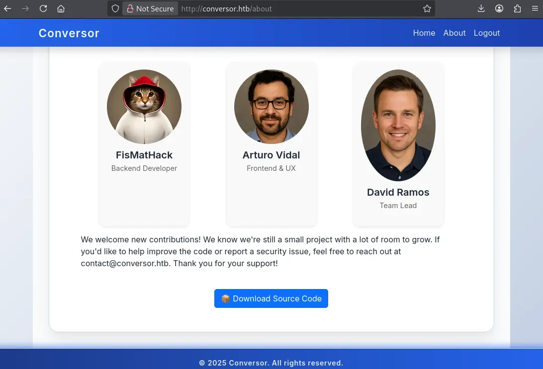Click Arturo Vidal's profile photo
The width and height of the screenshot is (543, 369).
pyautogui.click(x=271, y=107)
